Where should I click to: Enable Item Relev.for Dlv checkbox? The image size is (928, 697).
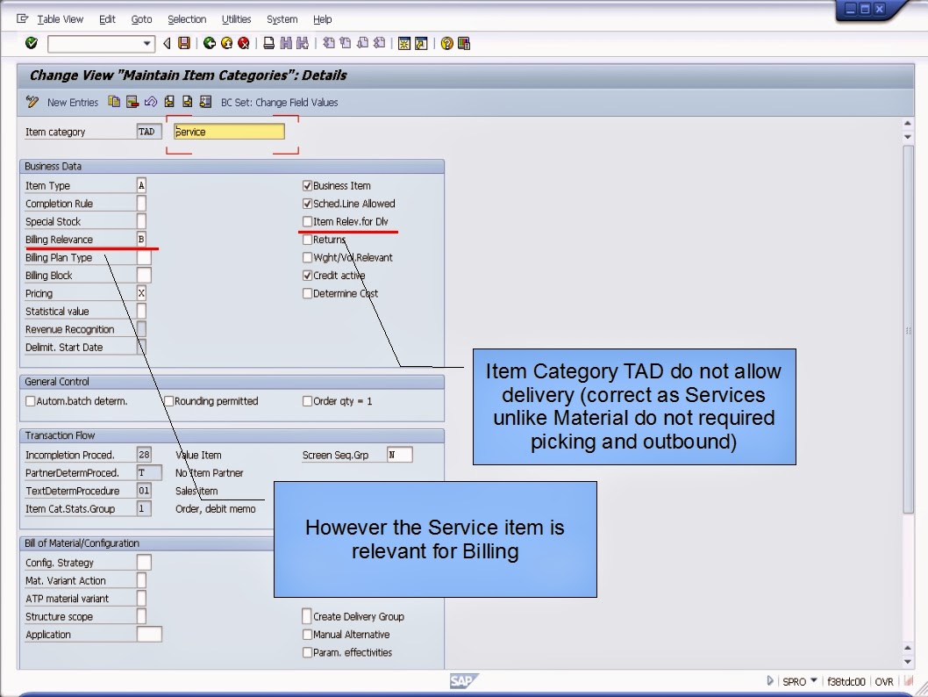307,221
